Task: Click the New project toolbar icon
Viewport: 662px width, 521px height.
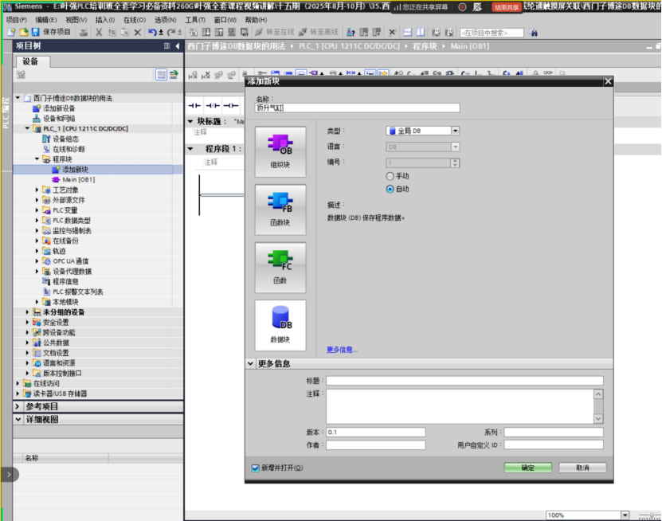Action: tap(11, 32)
